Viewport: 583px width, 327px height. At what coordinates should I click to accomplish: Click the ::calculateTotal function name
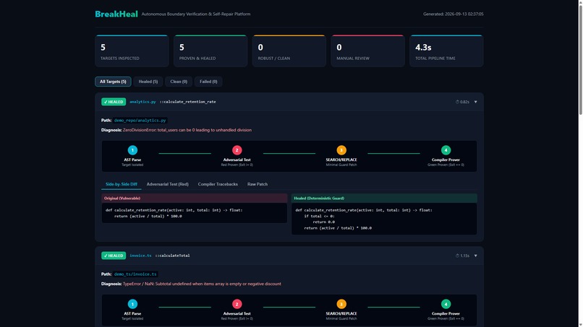pos(173,256)
